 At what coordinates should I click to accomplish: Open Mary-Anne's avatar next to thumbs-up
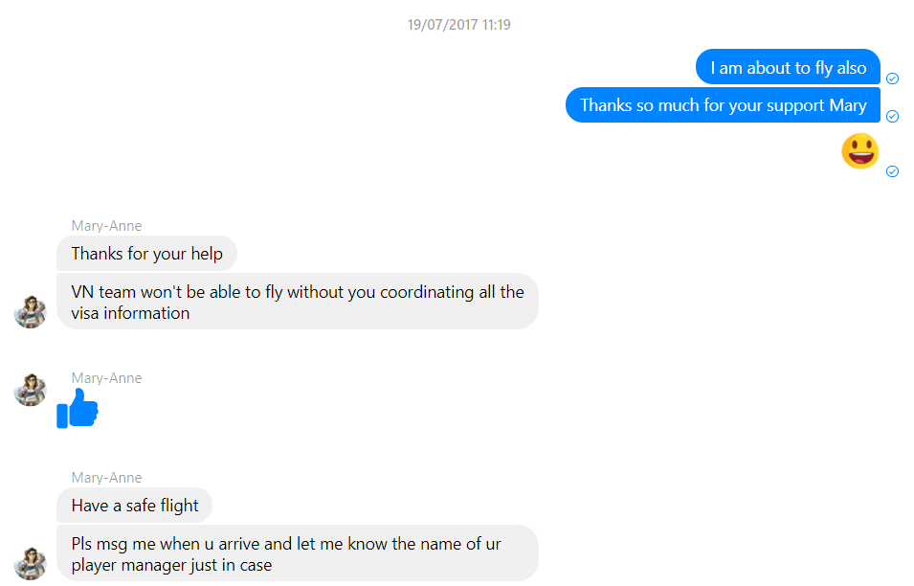31,390
